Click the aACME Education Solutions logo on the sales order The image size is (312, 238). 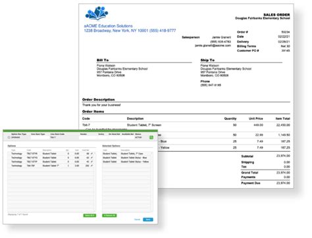pos(97,13)
